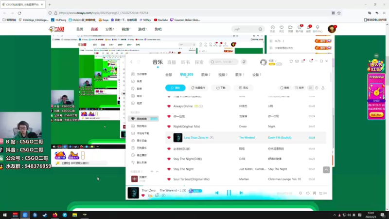Viewport: 389px width, 219px height.
Task: Open the 我喜欢 playlist thumbnail
Action: pos(134,179)
